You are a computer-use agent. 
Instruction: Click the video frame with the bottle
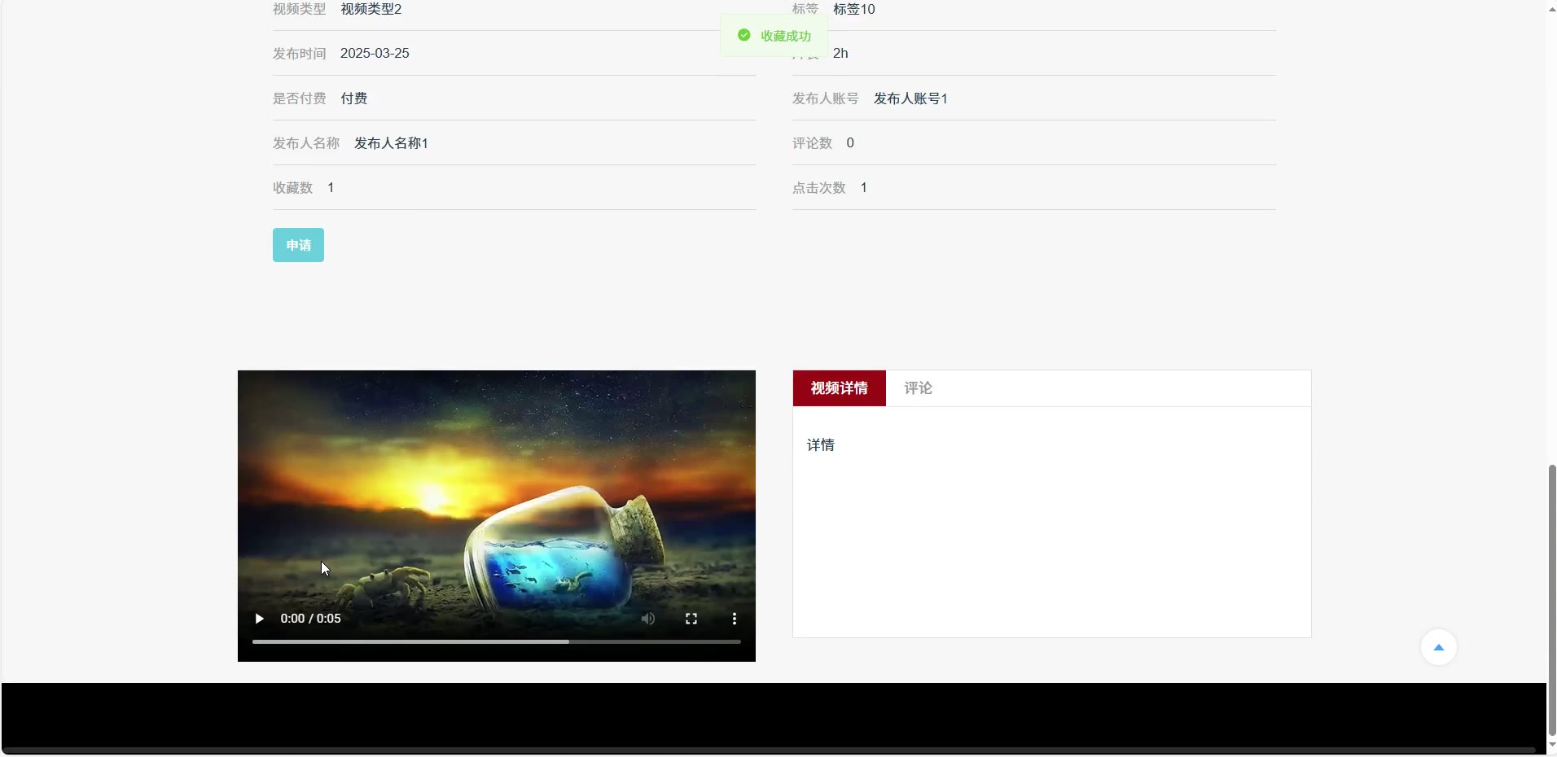(497, 516)
